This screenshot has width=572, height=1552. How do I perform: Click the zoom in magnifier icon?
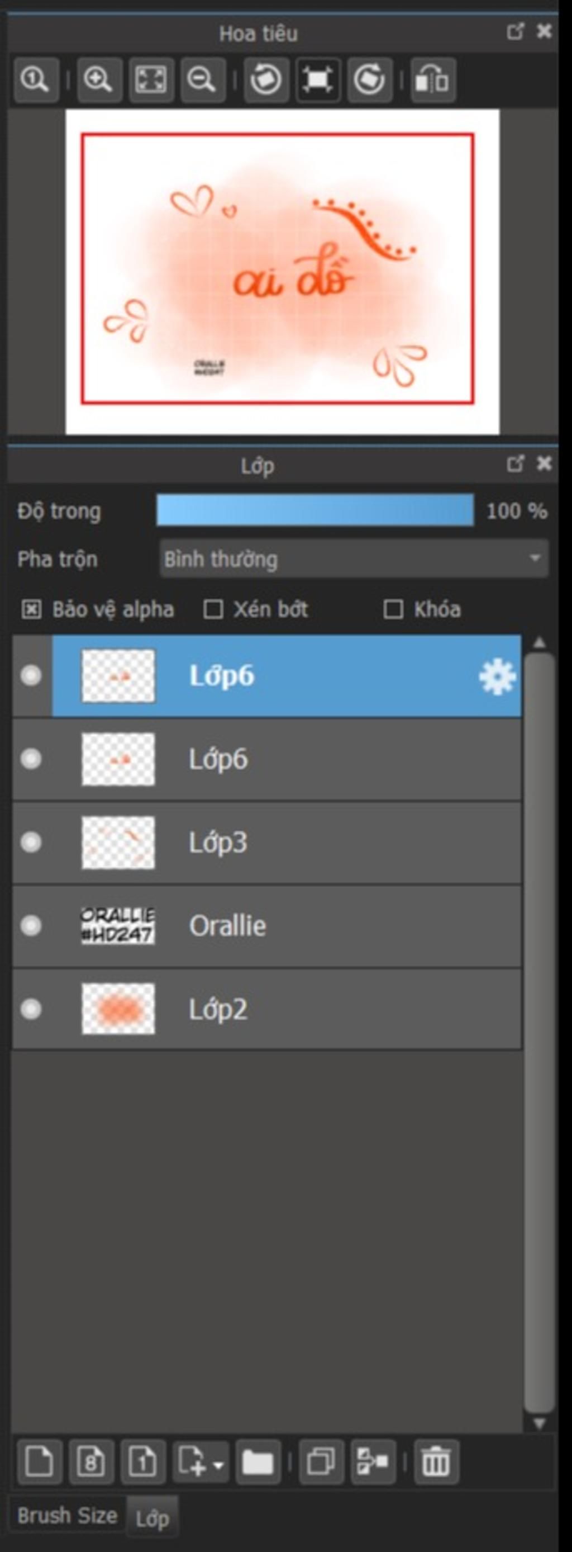click(99, 79)
